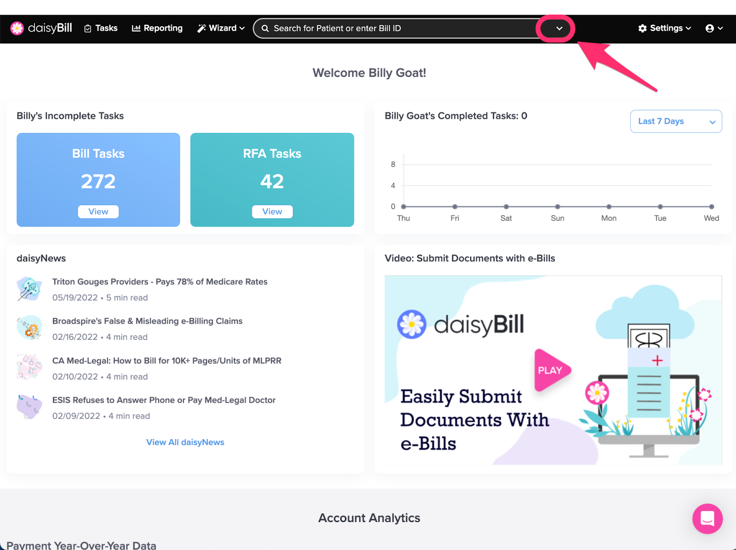The width and height of the screenshot is (736, 550).
Task: Click the ESIS article thumbnail icon
Action: [x=29, y=407]
